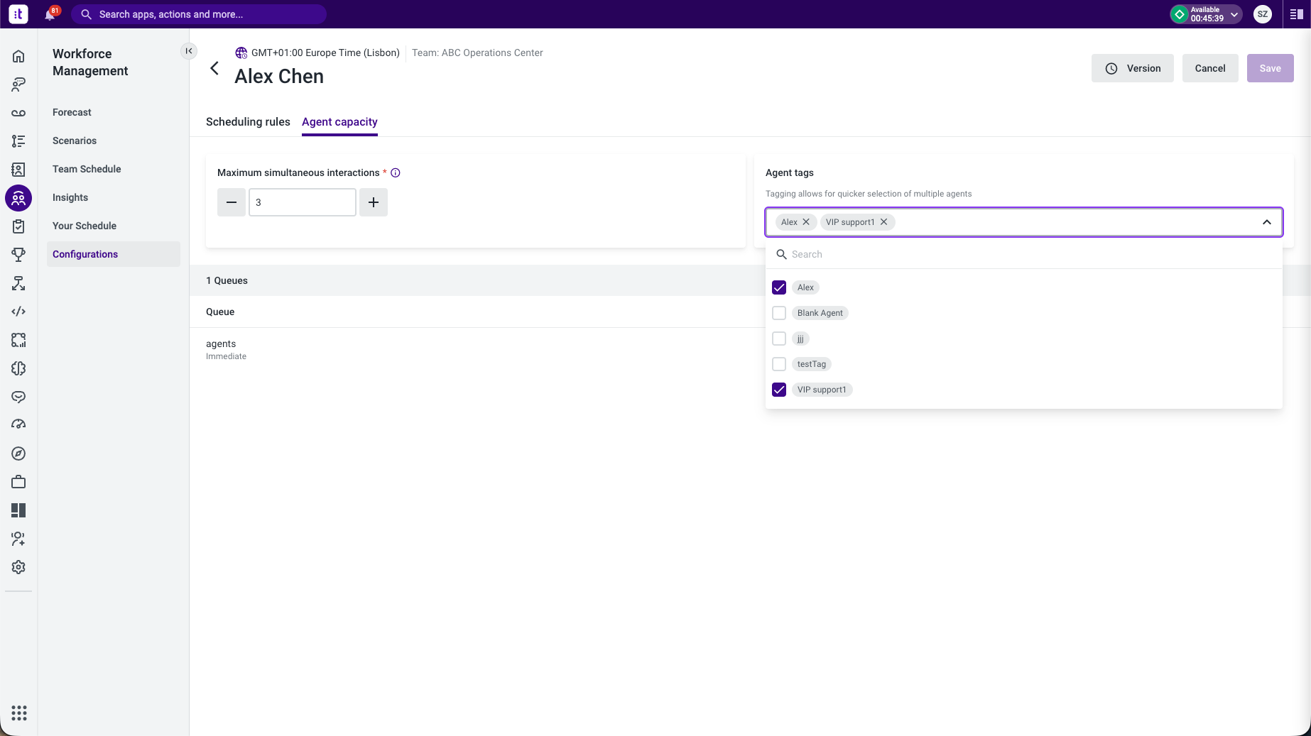Click the Version button
The width and height of the screenshot is (1311, 736).
(x=1133, y=68)
